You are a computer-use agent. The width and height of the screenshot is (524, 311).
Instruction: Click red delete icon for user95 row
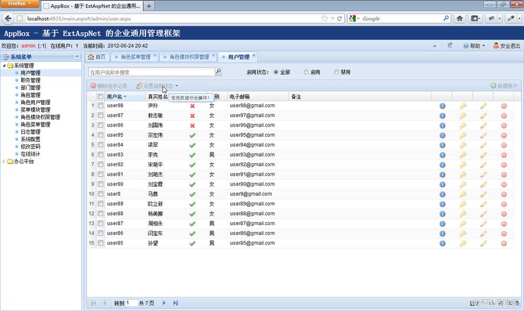tap(504, 135)
